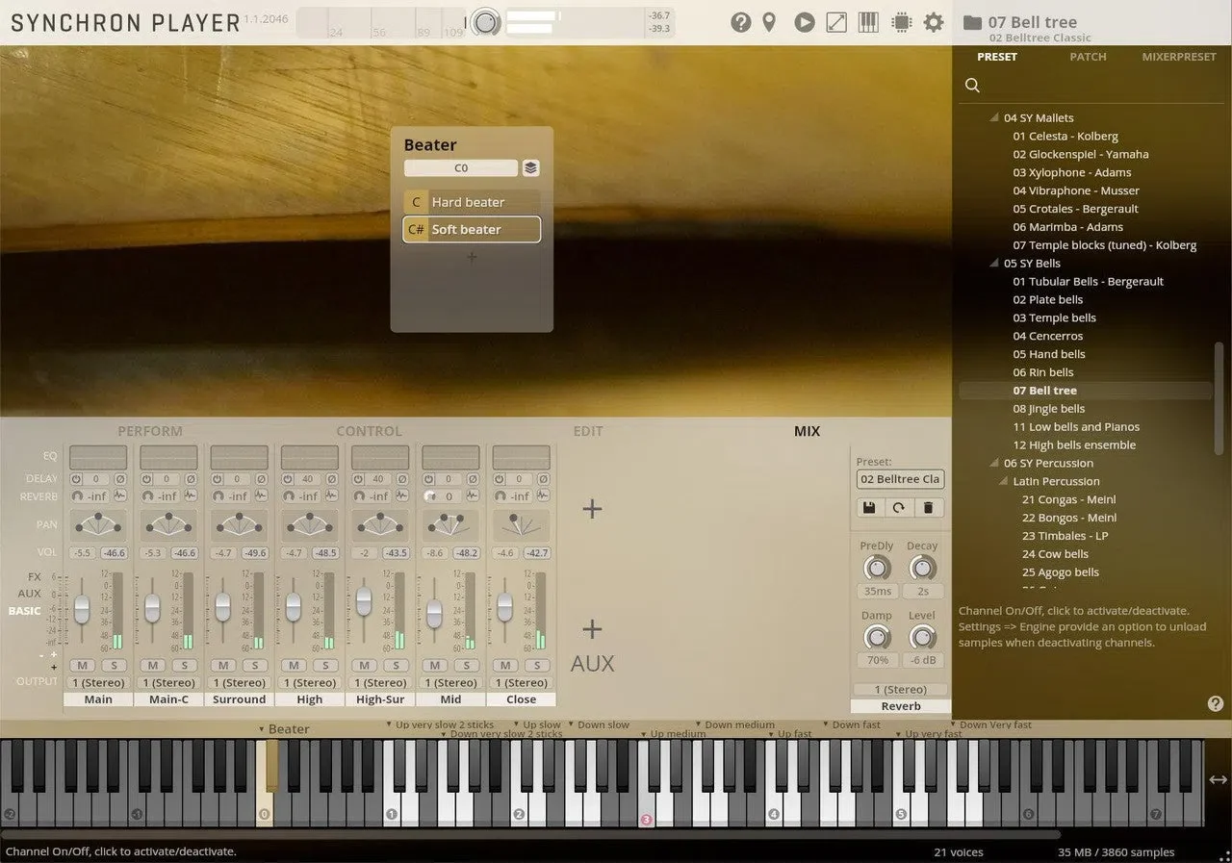Image resolution: width=1232 pixels, height=863 pixels.
Task: Open the mixer Preset 02 Belltree Cla dropdown
Action: click(x=901, y=479)
